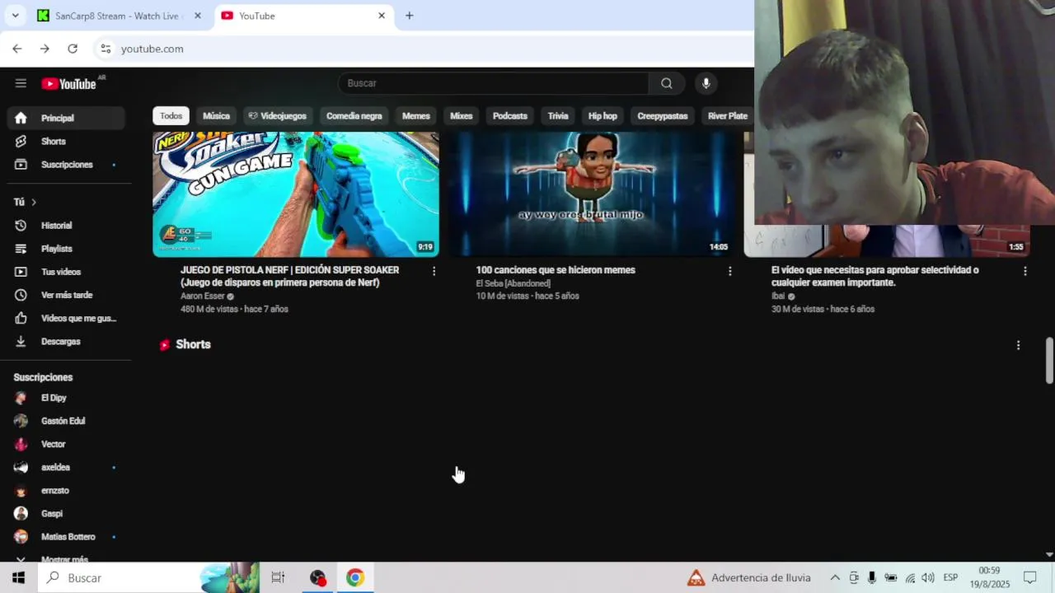Open a new Chrome tab
The width and height of the screenshot is (1055, 593).
(x=409, y=16)
